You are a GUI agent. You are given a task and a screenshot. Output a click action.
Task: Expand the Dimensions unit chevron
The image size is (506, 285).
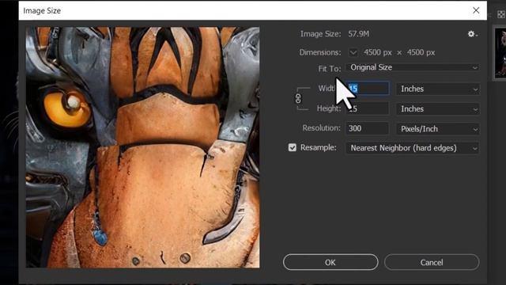353,52
